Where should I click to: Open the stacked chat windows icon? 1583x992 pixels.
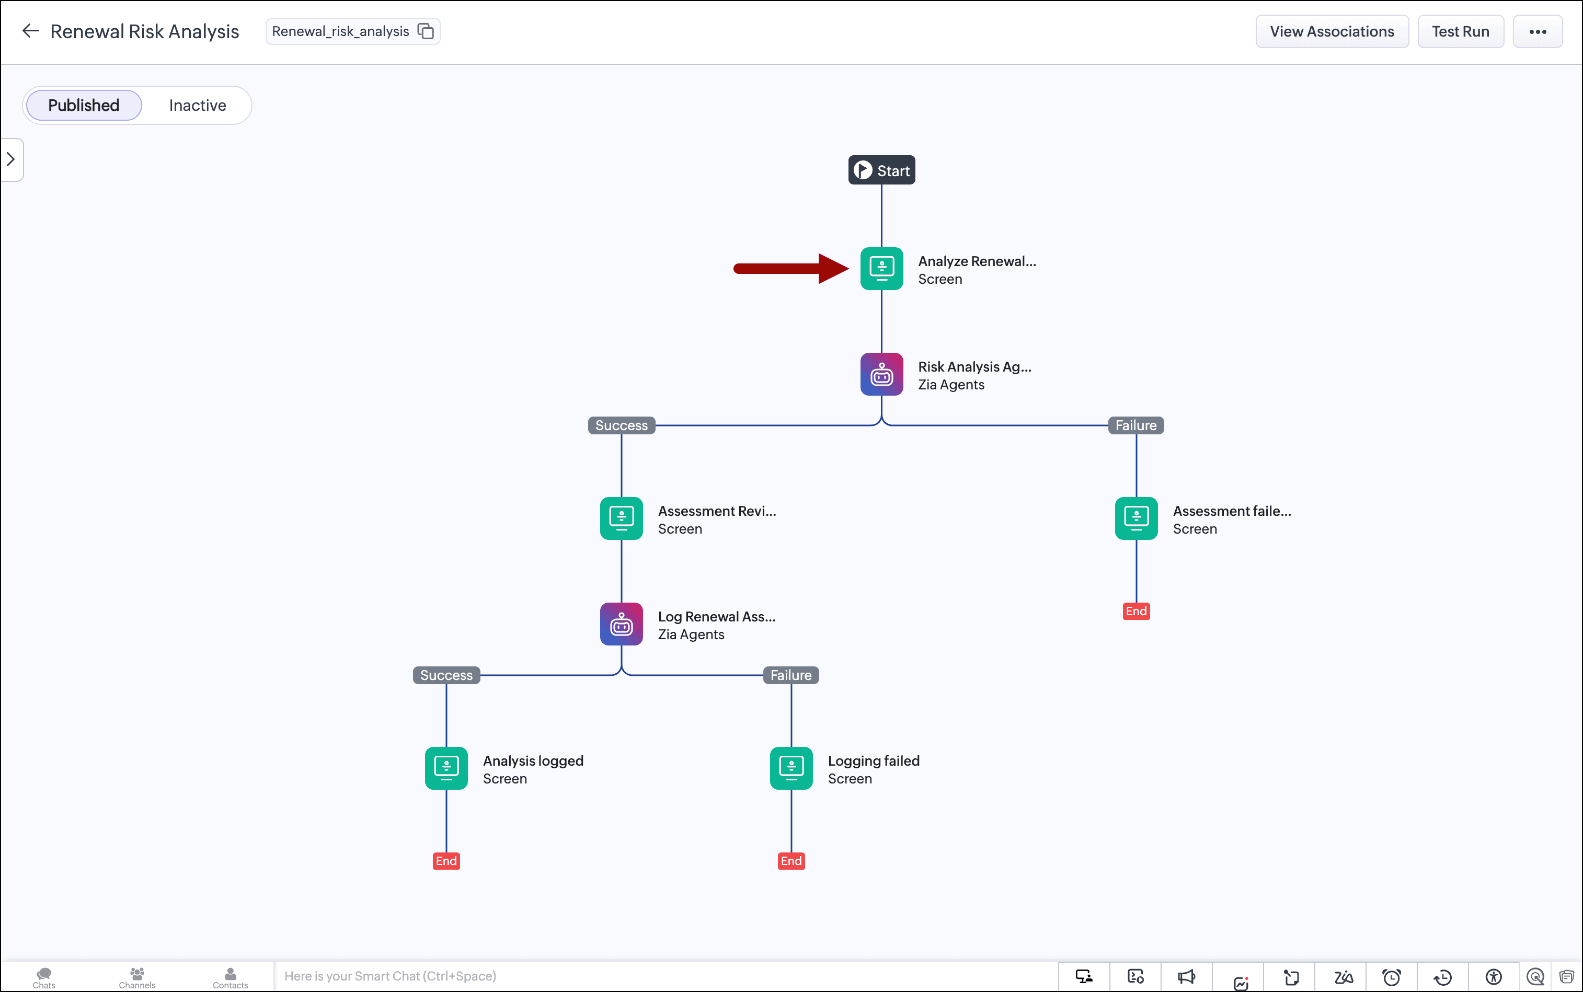point(1567,977)
